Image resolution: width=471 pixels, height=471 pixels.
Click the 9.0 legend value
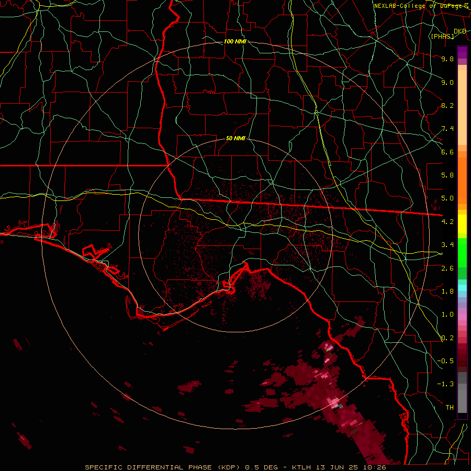click(x=447, y=82)
